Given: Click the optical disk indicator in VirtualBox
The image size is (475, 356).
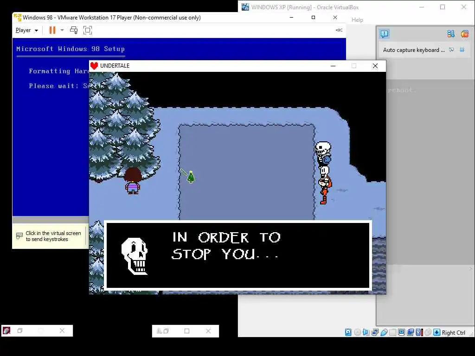Looking at the screenshot, I should pyautogui.click(x=358, y=332).
